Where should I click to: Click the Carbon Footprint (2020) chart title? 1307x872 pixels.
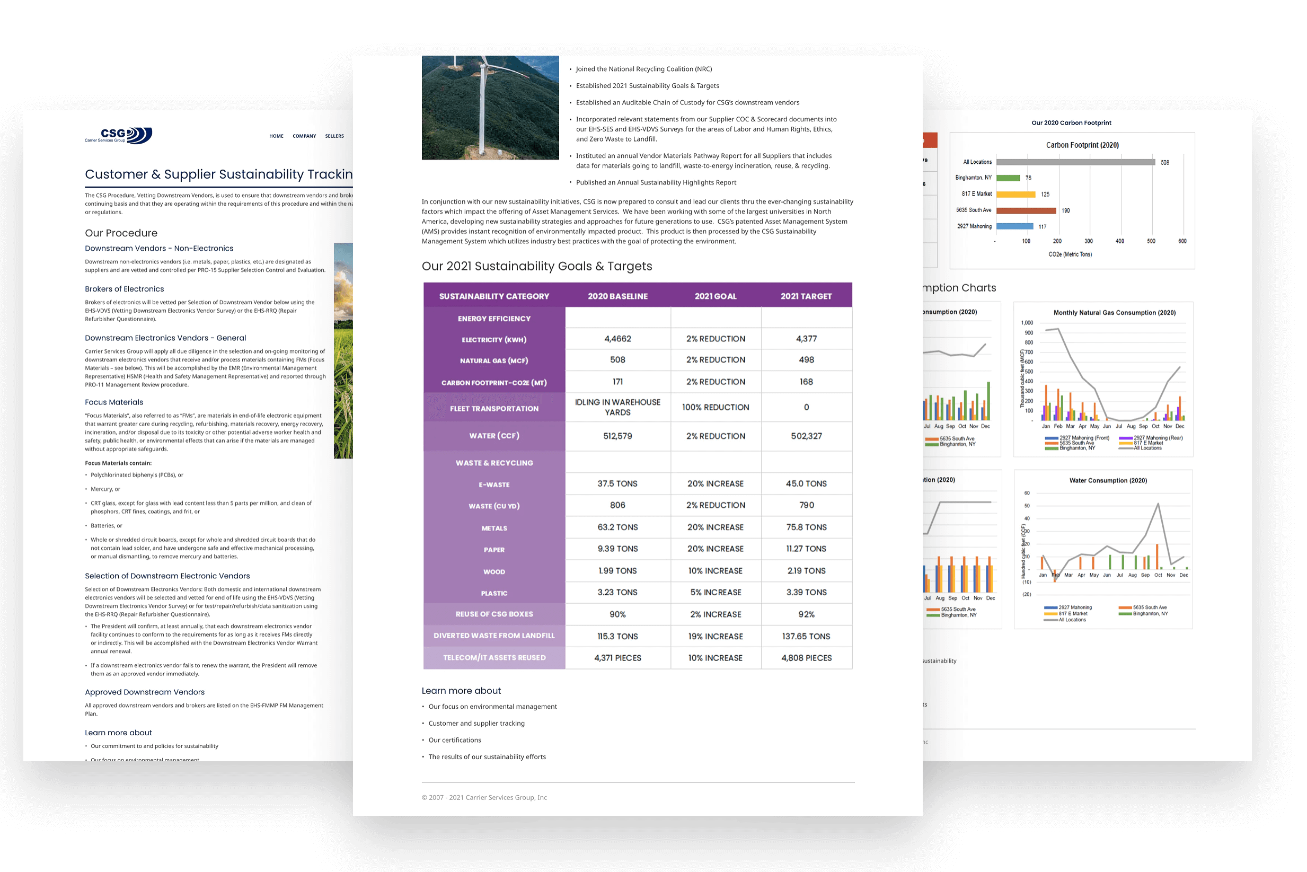[1082, 145]
